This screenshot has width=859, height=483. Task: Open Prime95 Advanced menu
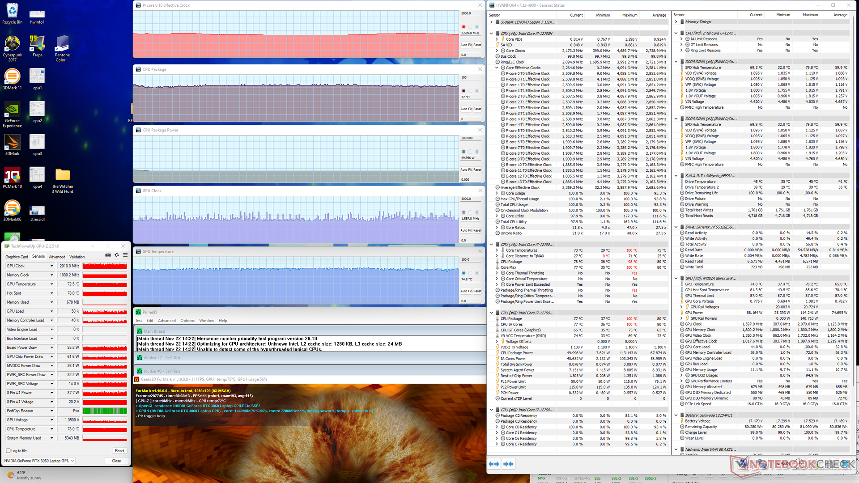click(166, 321)
